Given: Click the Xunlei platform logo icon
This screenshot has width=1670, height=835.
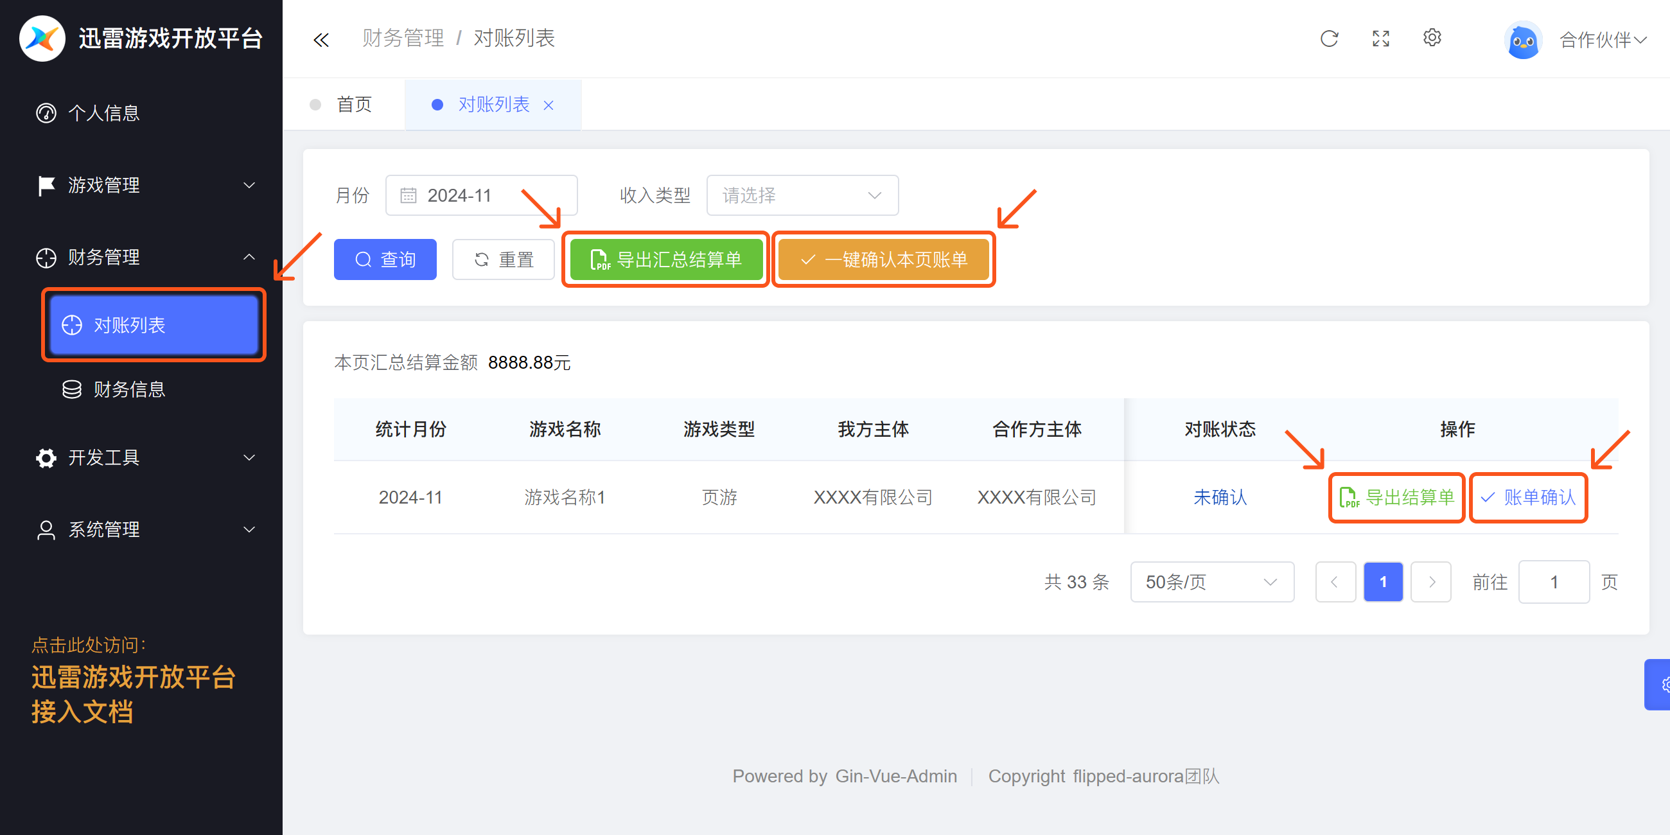Looking at the screenshot, I should (42, 39).
